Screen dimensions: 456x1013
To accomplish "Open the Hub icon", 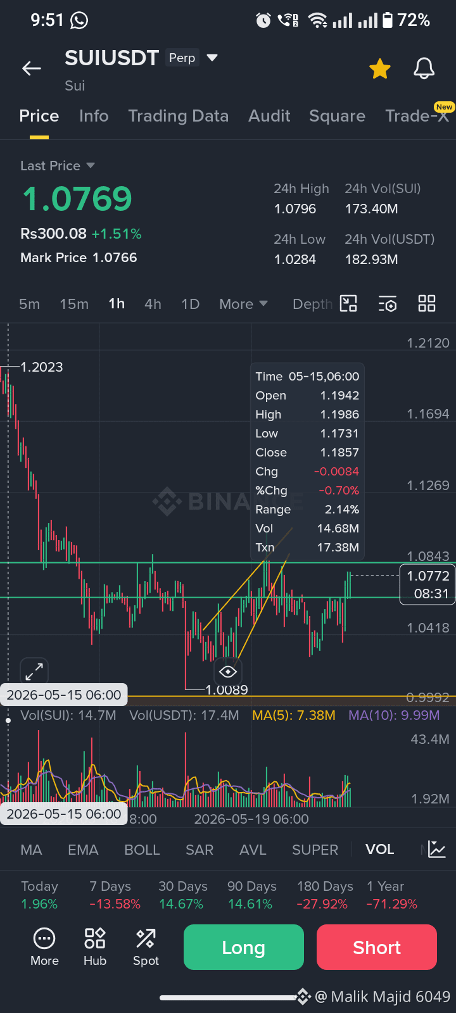I will pyautogui.click(x=95, y=947).
